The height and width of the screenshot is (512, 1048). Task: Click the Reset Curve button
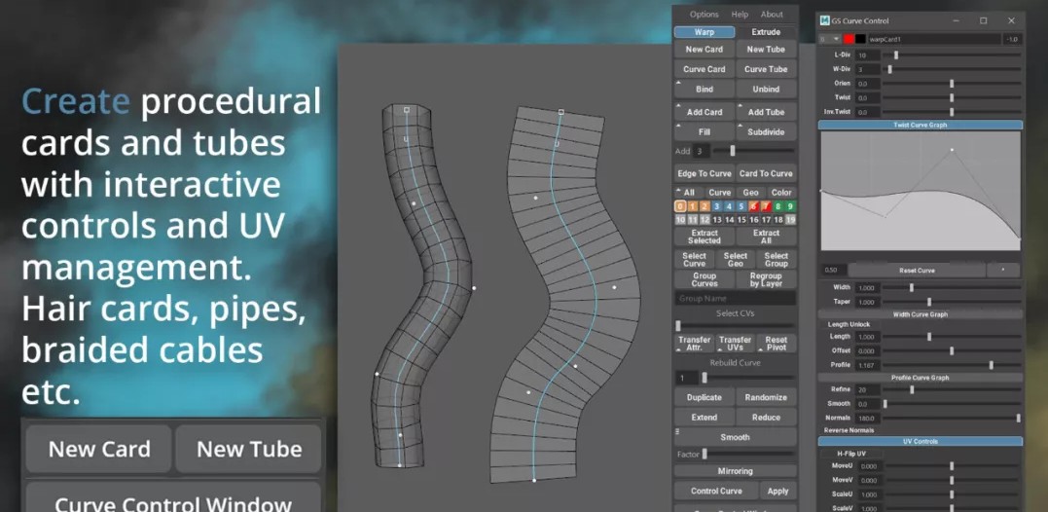[916, 270]
